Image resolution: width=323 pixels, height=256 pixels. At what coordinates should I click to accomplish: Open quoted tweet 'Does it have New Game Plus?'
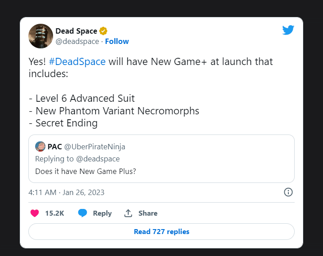pos(161,159)
